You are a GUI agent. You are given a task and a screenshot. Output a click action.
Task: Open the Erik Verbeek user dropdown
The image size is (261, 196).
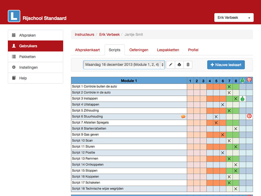point(234,18)
